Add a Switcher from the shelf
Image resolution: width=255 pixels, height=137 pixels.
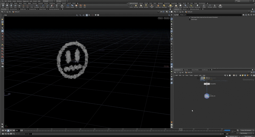(x=215, y=6)
